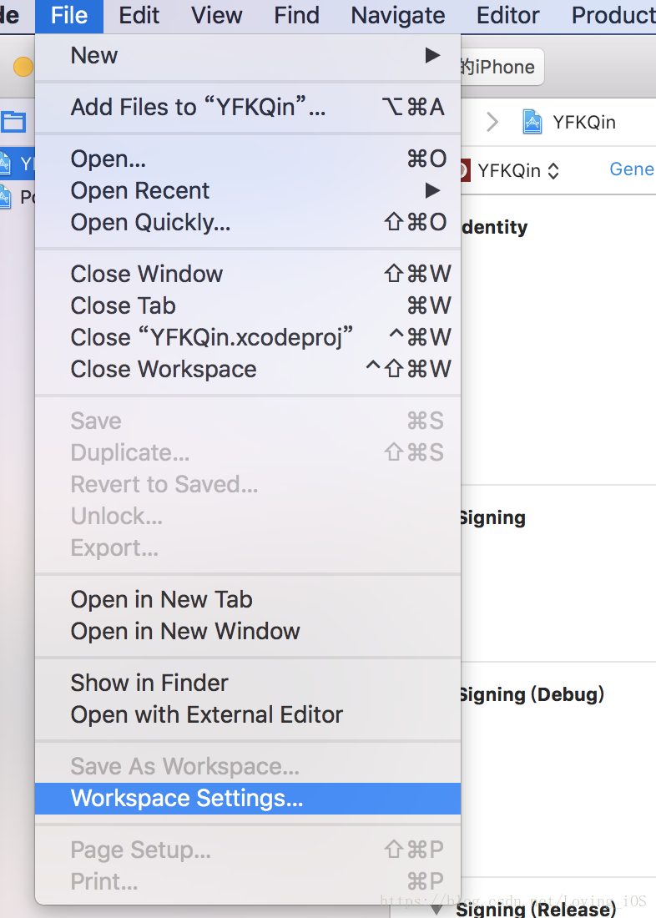Switch to the General tab
Screen dimensions: 656x918
[x=632, y=169]
